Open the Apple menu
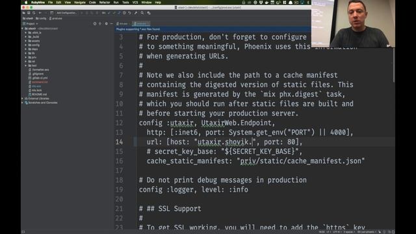Screen dimensions: 416x234 [26, 3]
